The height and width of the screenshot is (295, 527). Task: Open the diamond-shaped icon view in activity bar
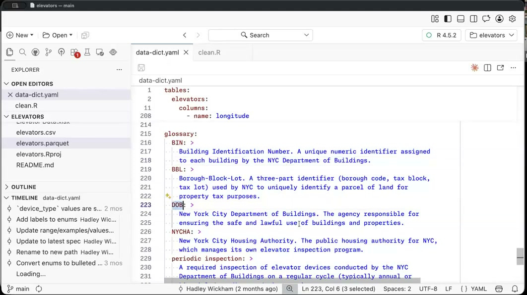113,52
